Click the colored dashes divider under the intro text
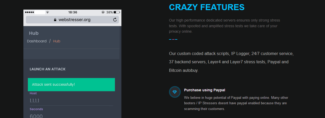 click(173, 39)
